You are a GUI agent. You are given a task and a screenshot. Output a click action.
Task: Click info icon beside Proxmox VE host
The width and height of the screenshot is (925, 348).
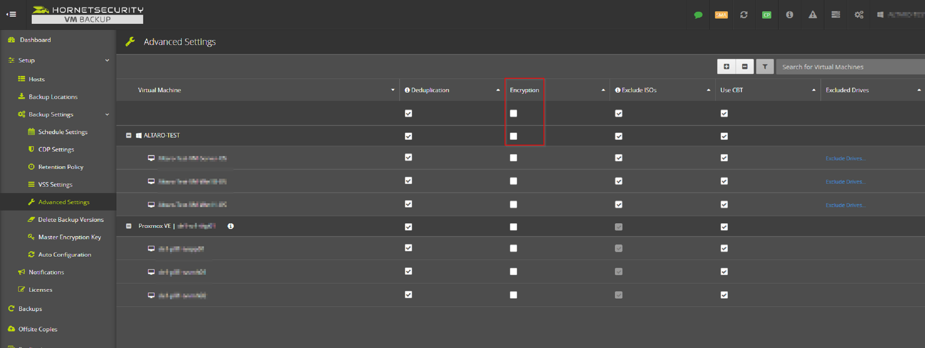[230, 226]
